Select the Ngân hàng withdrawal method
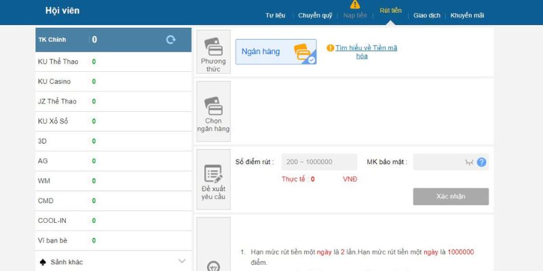543x271 pixels. (276, 52)
